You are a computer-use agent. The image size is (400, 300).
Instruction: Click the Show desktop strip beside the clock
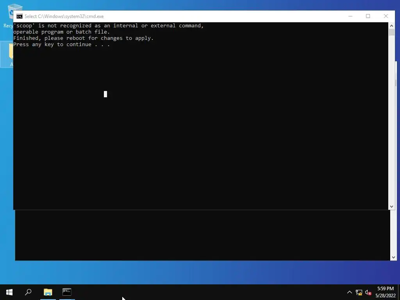(x=399, y=292)
